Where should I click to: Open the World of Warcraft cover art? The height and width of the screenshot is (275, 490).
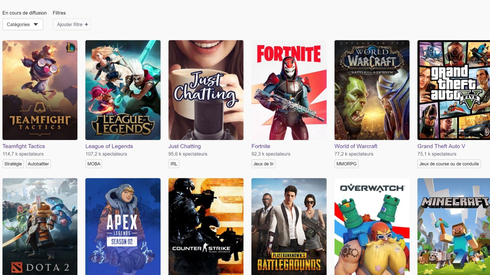pyautogui.click(x=372, y=90)
